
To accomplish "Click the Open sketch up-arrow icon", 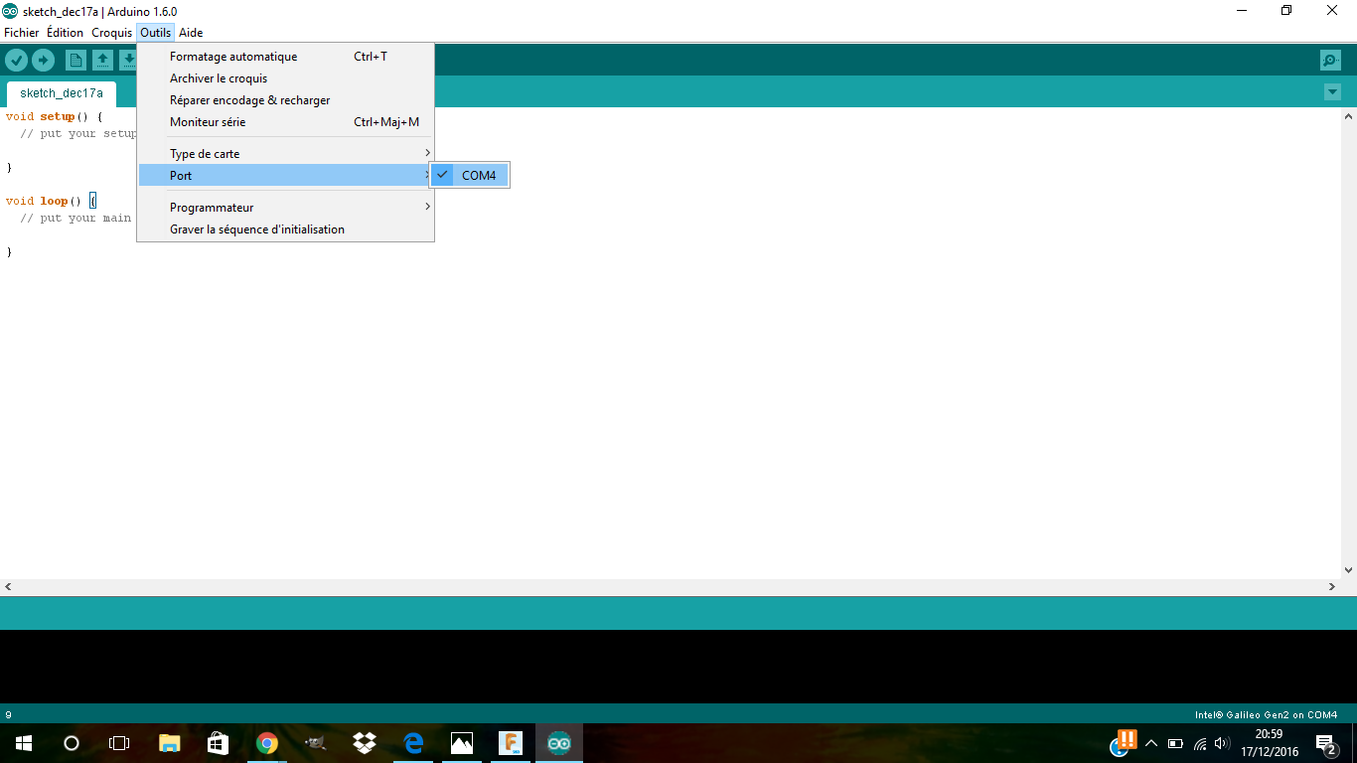I will click(x=102, y=61).
